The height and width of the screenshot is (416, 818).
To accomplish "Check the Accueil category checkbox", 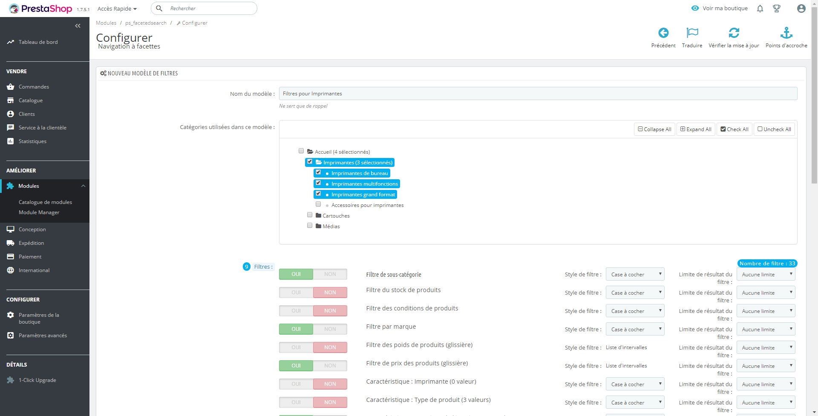I will (301, 151).
